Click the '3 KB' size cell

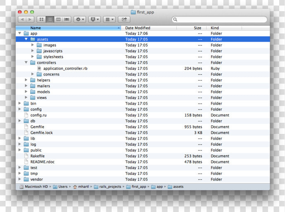point(198,133)
